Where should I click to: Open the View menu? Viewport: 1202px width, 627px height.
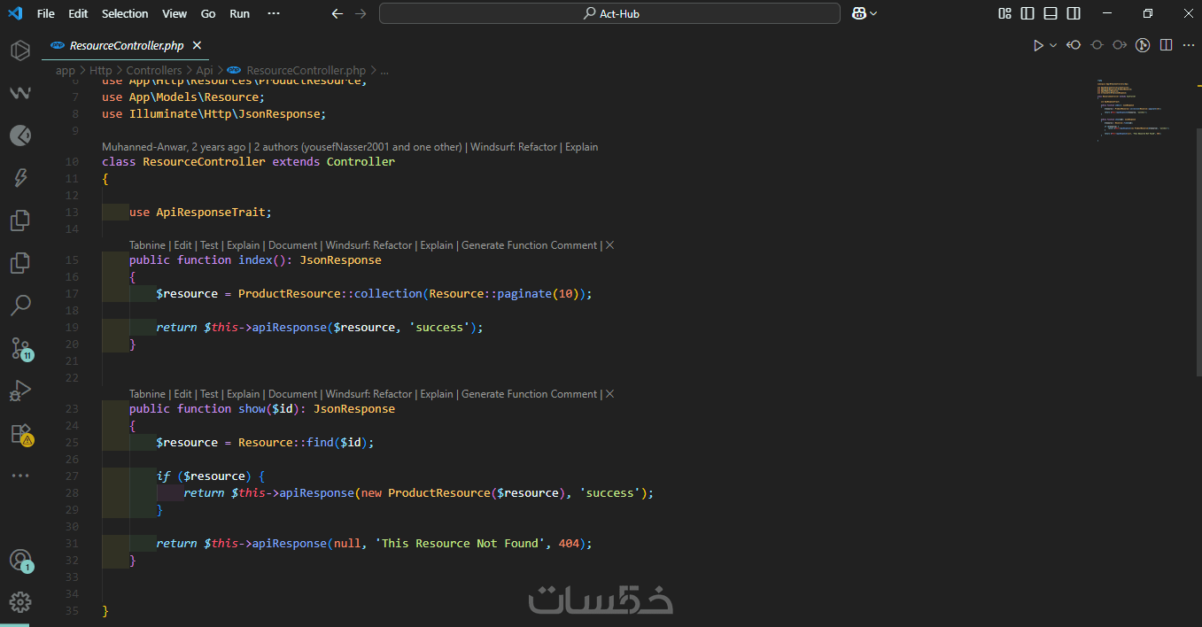174,13
